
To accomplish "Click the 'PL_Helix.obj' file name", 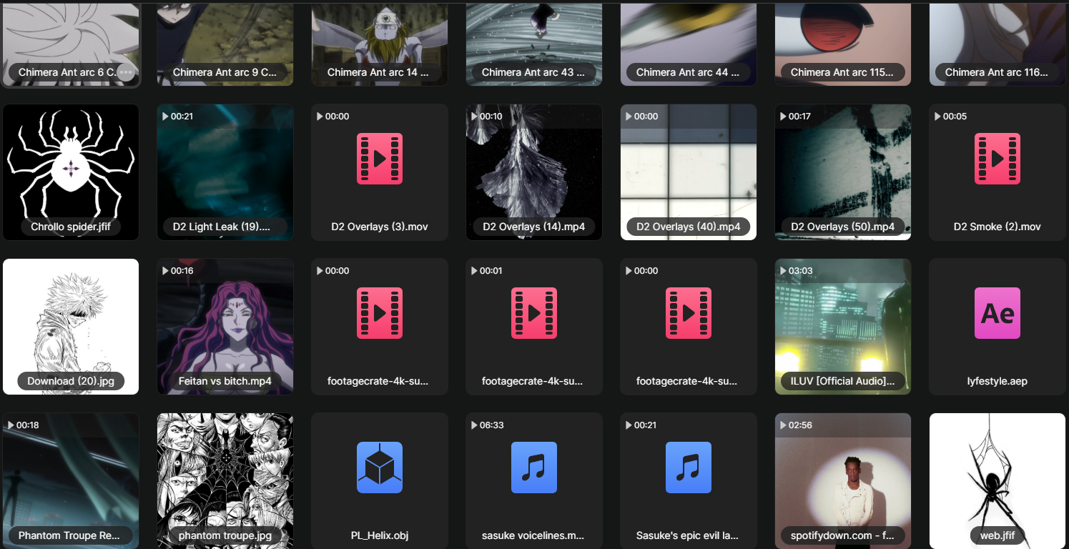I will tap(380, 535).
